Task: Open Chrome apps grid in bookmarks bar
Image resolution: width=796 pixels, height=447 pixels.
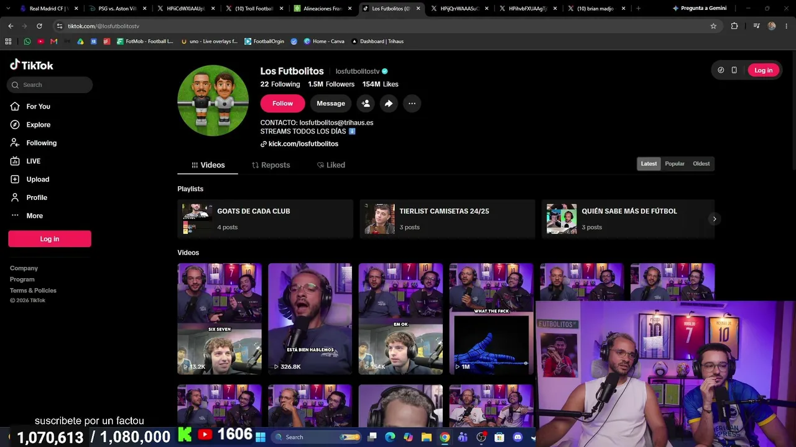Action: click(8, 41)
